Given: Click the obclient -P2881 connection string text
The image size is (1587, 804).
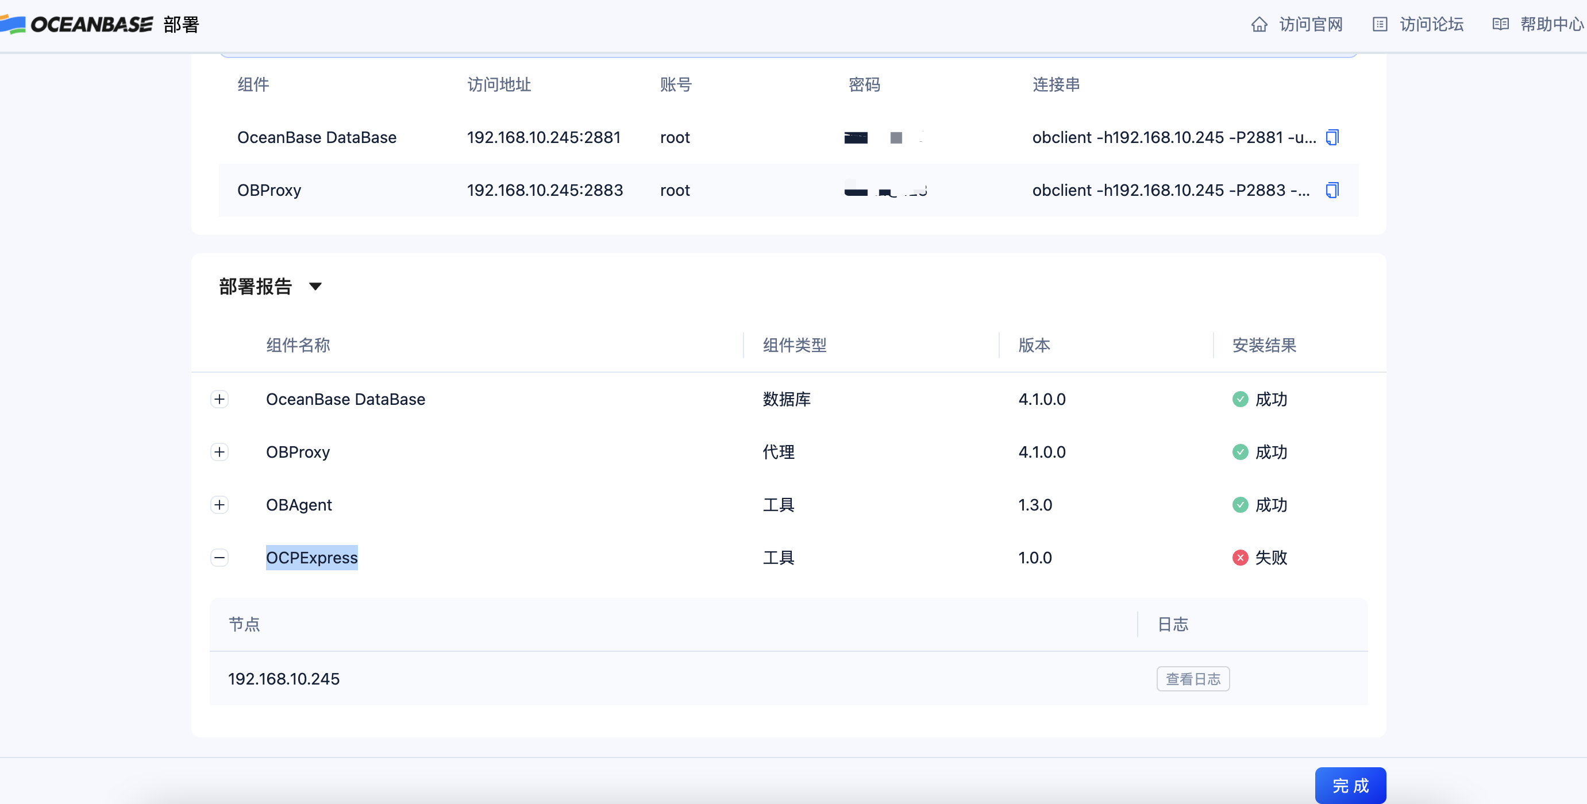Looking at the screenshot, I should [x=1174, y=137].
